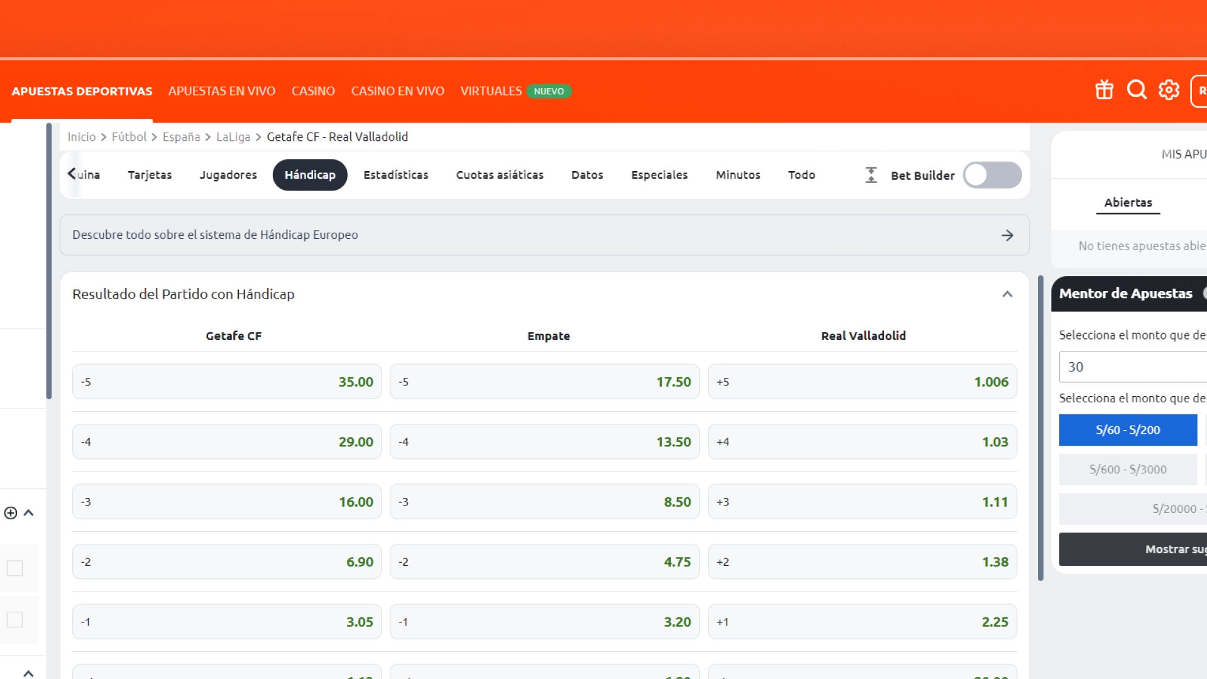
Task: Open the gift promotions icon
Action: click(x=1104, y=91)
